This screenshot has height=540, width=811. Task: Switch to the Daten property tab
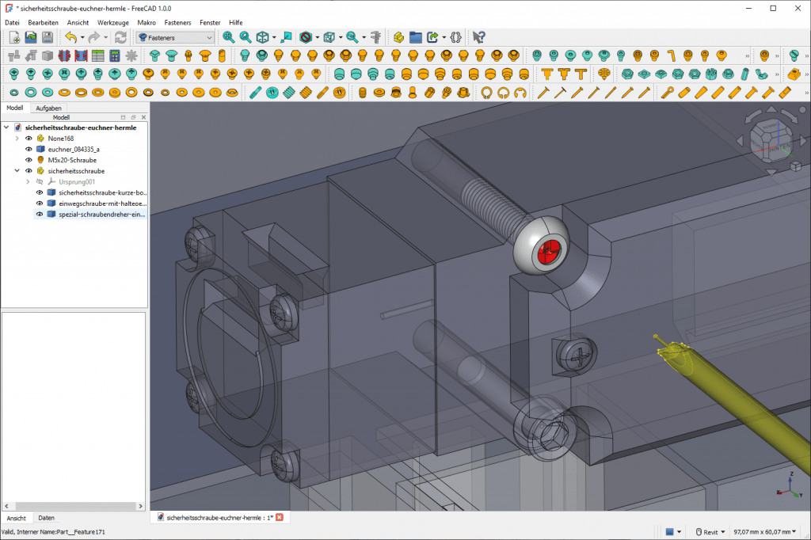46,518
